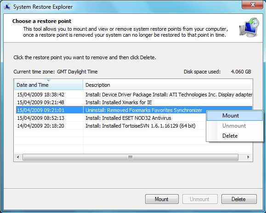Image resolution: width=266 pixels, height=213 pixels.
Task: Select the ATI Technologies driver restore point
Action: [134, 95]
